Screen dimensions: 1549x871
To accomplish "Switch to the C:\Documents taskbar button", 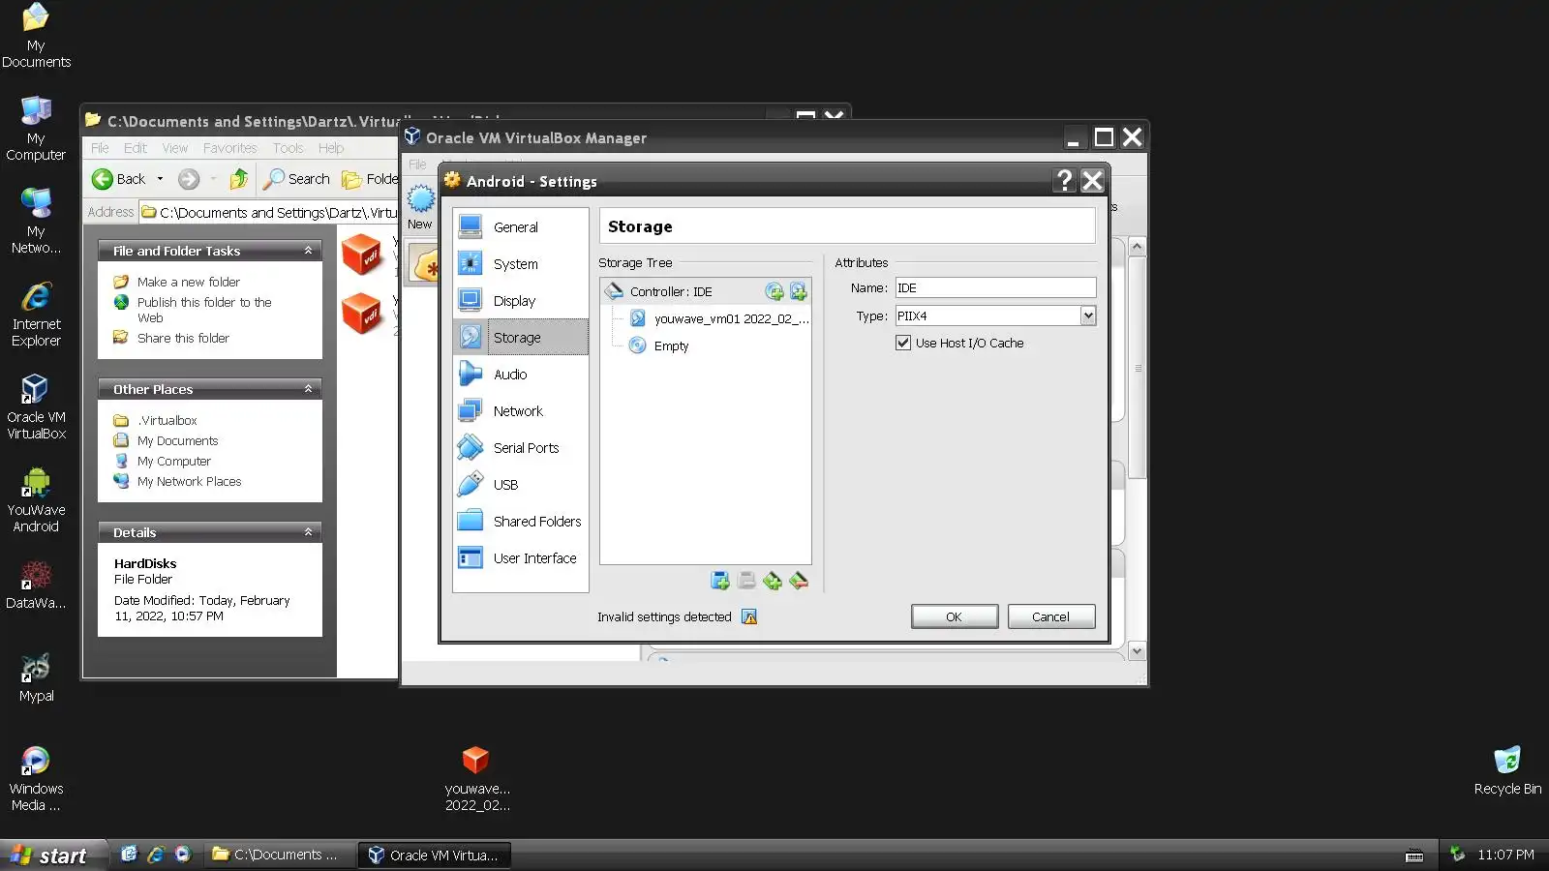I will click(277, 855).
